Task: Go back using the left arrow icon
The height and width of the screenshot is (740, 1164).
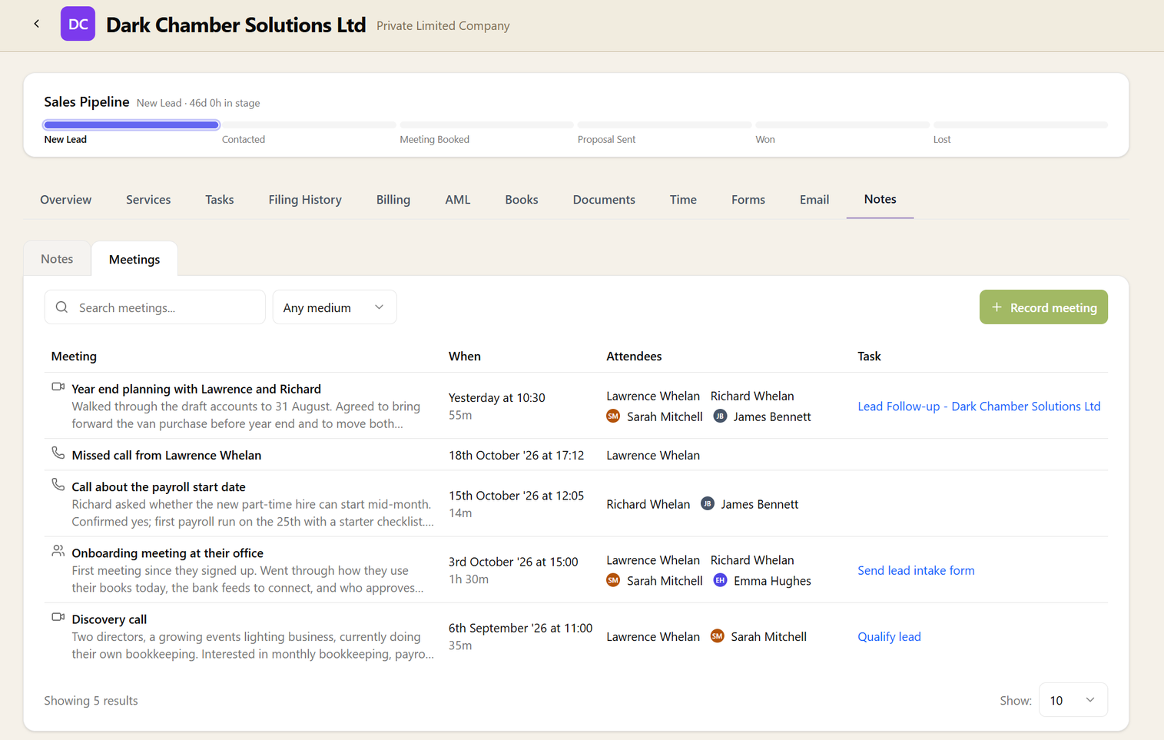Action: pyautogui.click(x=36, y=24)
